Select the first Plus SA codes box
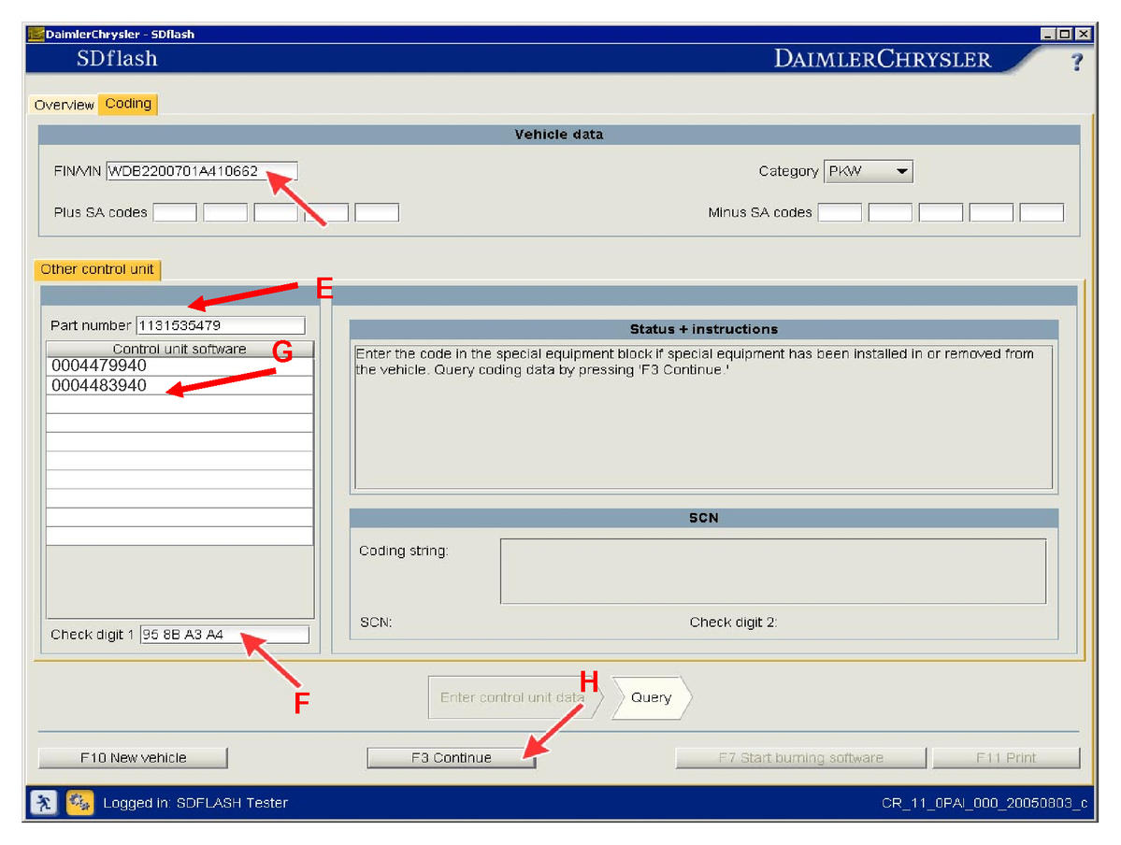The height and width of the screenshot is (845, 1121). [175, 213]
